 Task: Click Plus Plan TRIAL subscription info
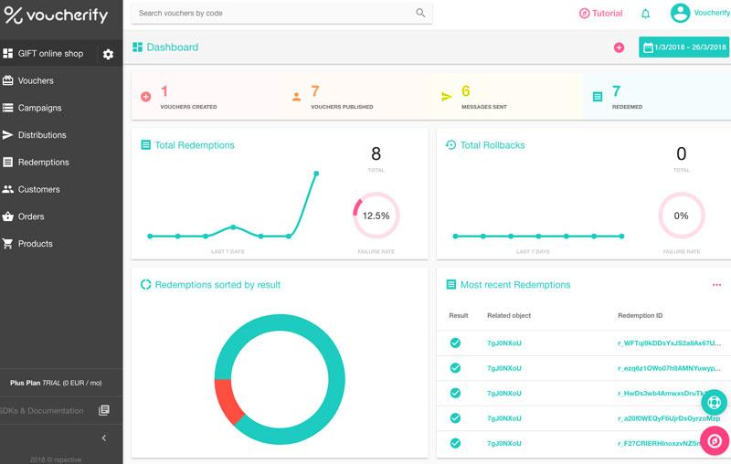(56, 383)
